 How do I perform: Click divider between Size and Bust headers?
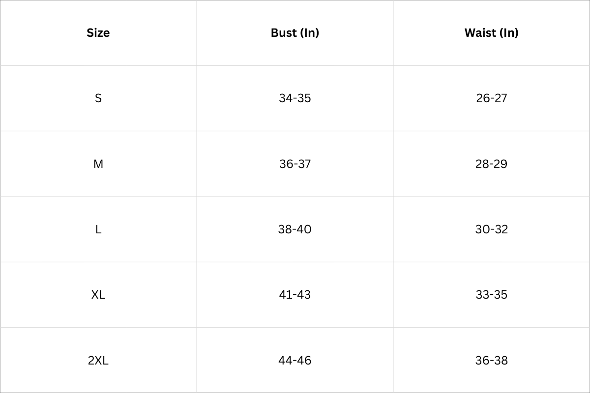[197, 33]
